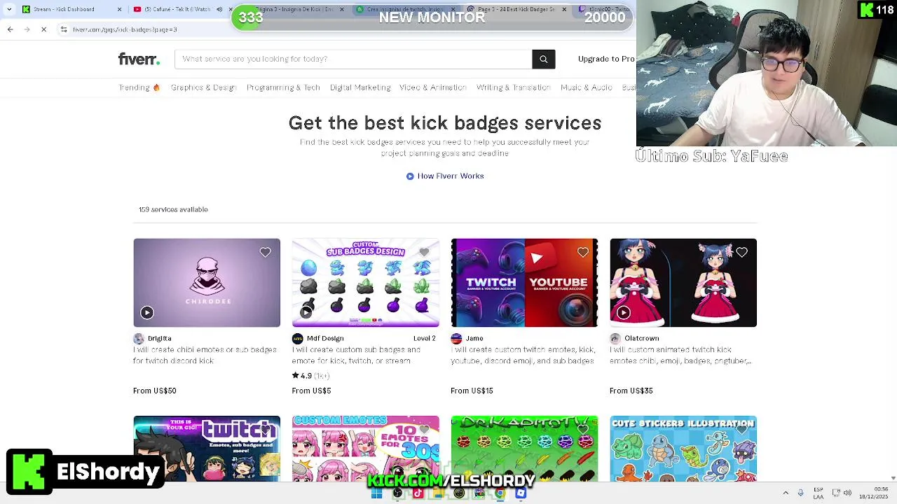This screenshot has width=897, height=504.
Task: Expand the hidden icons in the system tray
Action: pos(786,493)
